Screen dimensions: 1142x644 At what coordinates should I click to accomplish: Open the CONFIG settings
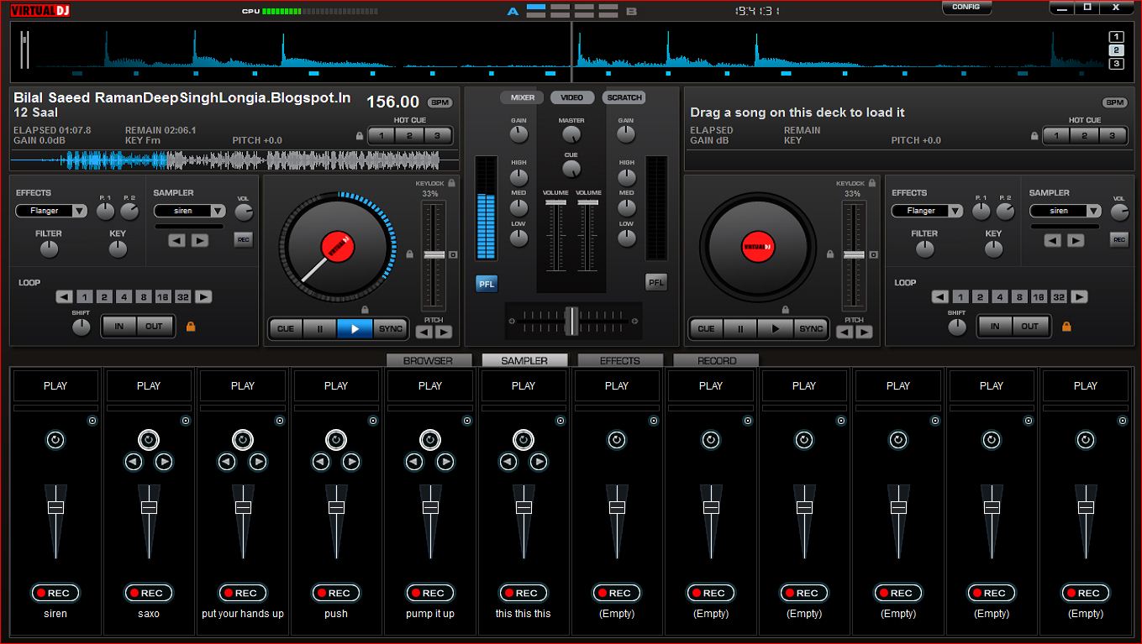pyautogui.click(x=966, y=7)
